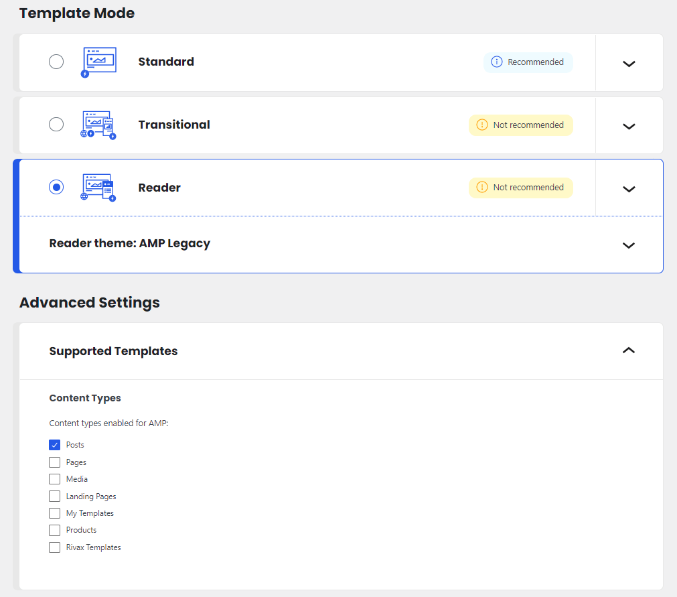Click the warning icon on Transitional's badge

pos(481,125)
